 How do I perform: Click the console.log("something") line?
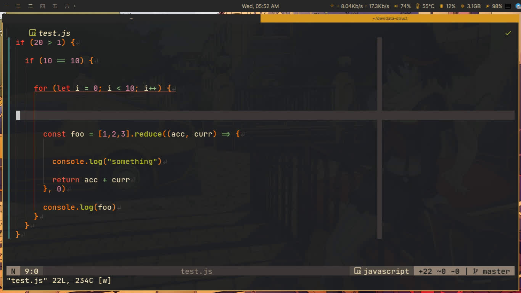tap(107, 161)
